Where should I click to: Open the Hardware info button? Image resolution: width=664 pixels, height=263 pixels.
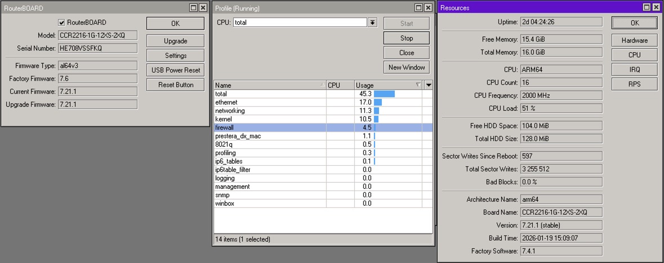[634, 40]
